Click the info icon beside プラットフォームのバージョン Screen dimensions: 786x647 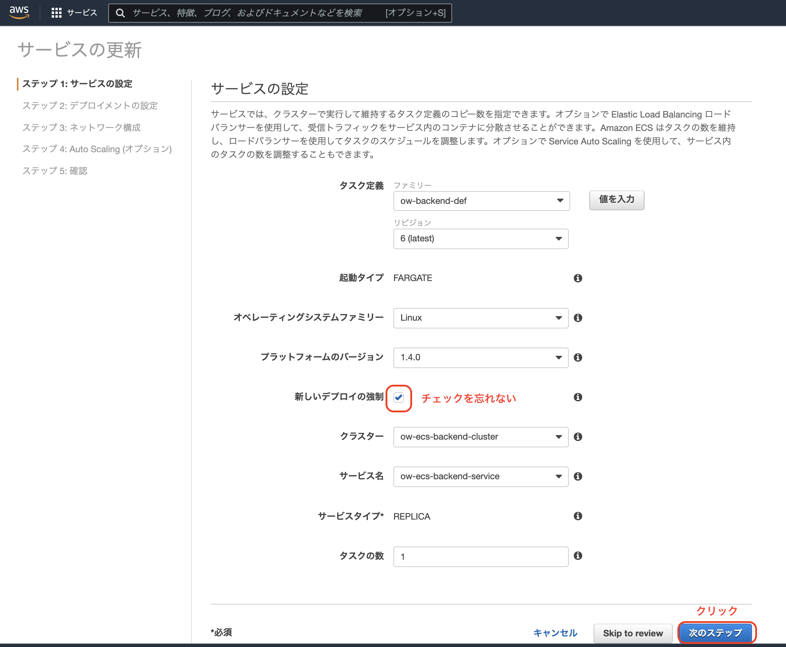[x=578, y=357]
